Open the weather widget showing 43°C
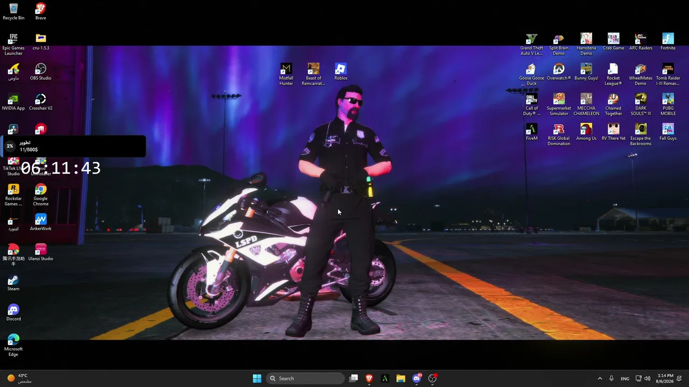Image resolution: width=689 pixels, height=387 pixels. point(19,378)
